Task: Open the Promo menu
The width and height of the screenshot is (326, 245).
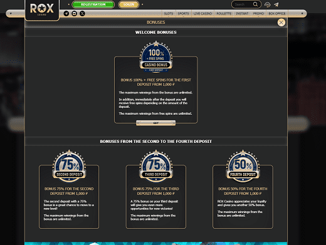Action: 258,14
